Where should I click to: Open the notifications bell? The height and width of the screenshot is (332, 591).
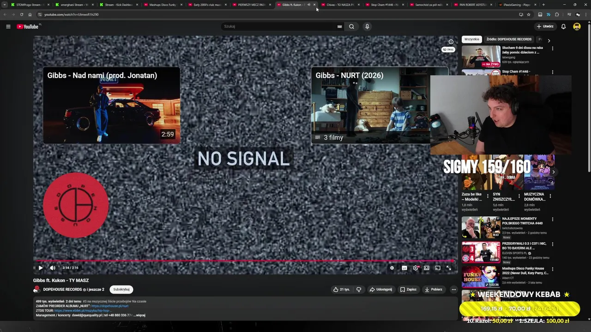click(563, 26)
